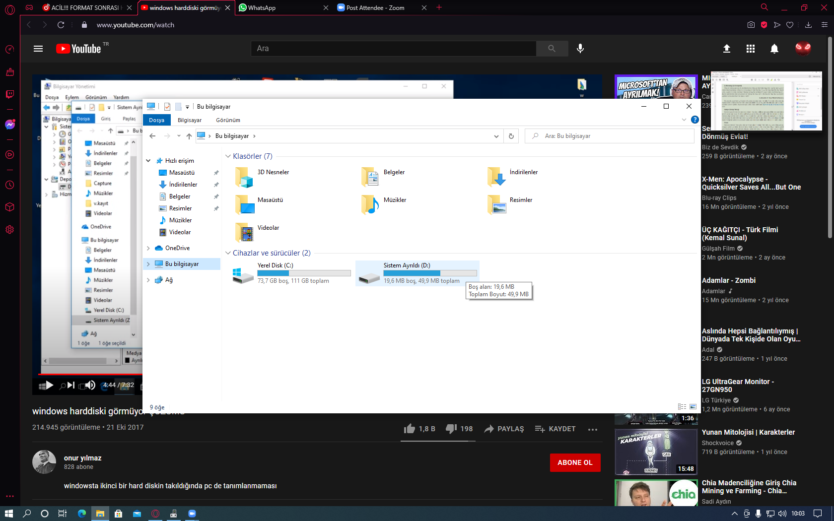Image resolution: width=834 pixels, height=521 pixels.
Task: Open Adamlar - Zombi recommended video
Action: coord(728,280)
